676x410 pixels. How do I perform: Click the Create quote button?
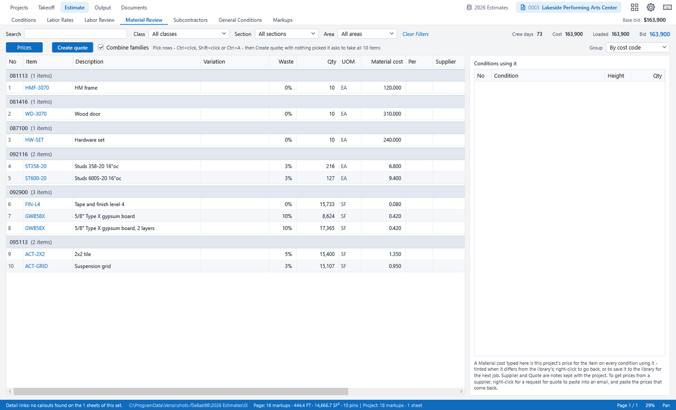click(73, 47)
